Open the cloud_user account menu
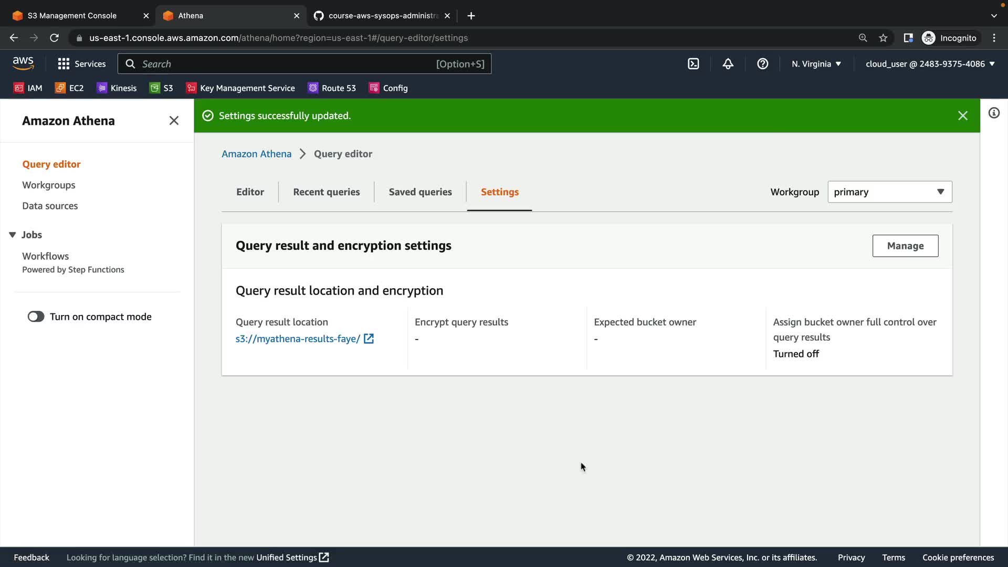This screenshot has height=567, width=1008. tap(930, 64)
